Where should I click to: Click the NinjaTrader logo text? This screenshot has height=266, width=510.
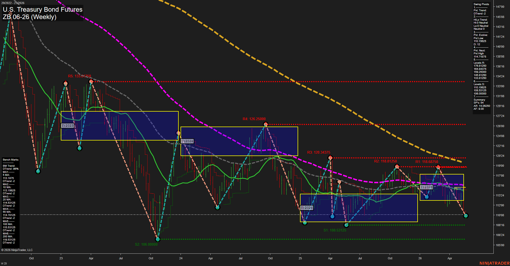coord(494,263)
